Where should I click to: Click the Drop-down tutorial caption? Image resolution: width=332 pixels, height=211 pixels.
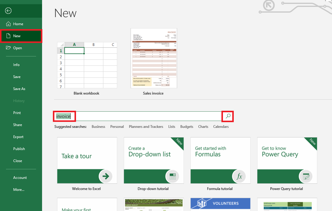[x=153, y=188]
